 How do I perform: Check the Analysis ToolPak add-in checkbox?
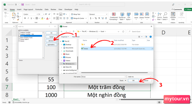tap(19, 33)
